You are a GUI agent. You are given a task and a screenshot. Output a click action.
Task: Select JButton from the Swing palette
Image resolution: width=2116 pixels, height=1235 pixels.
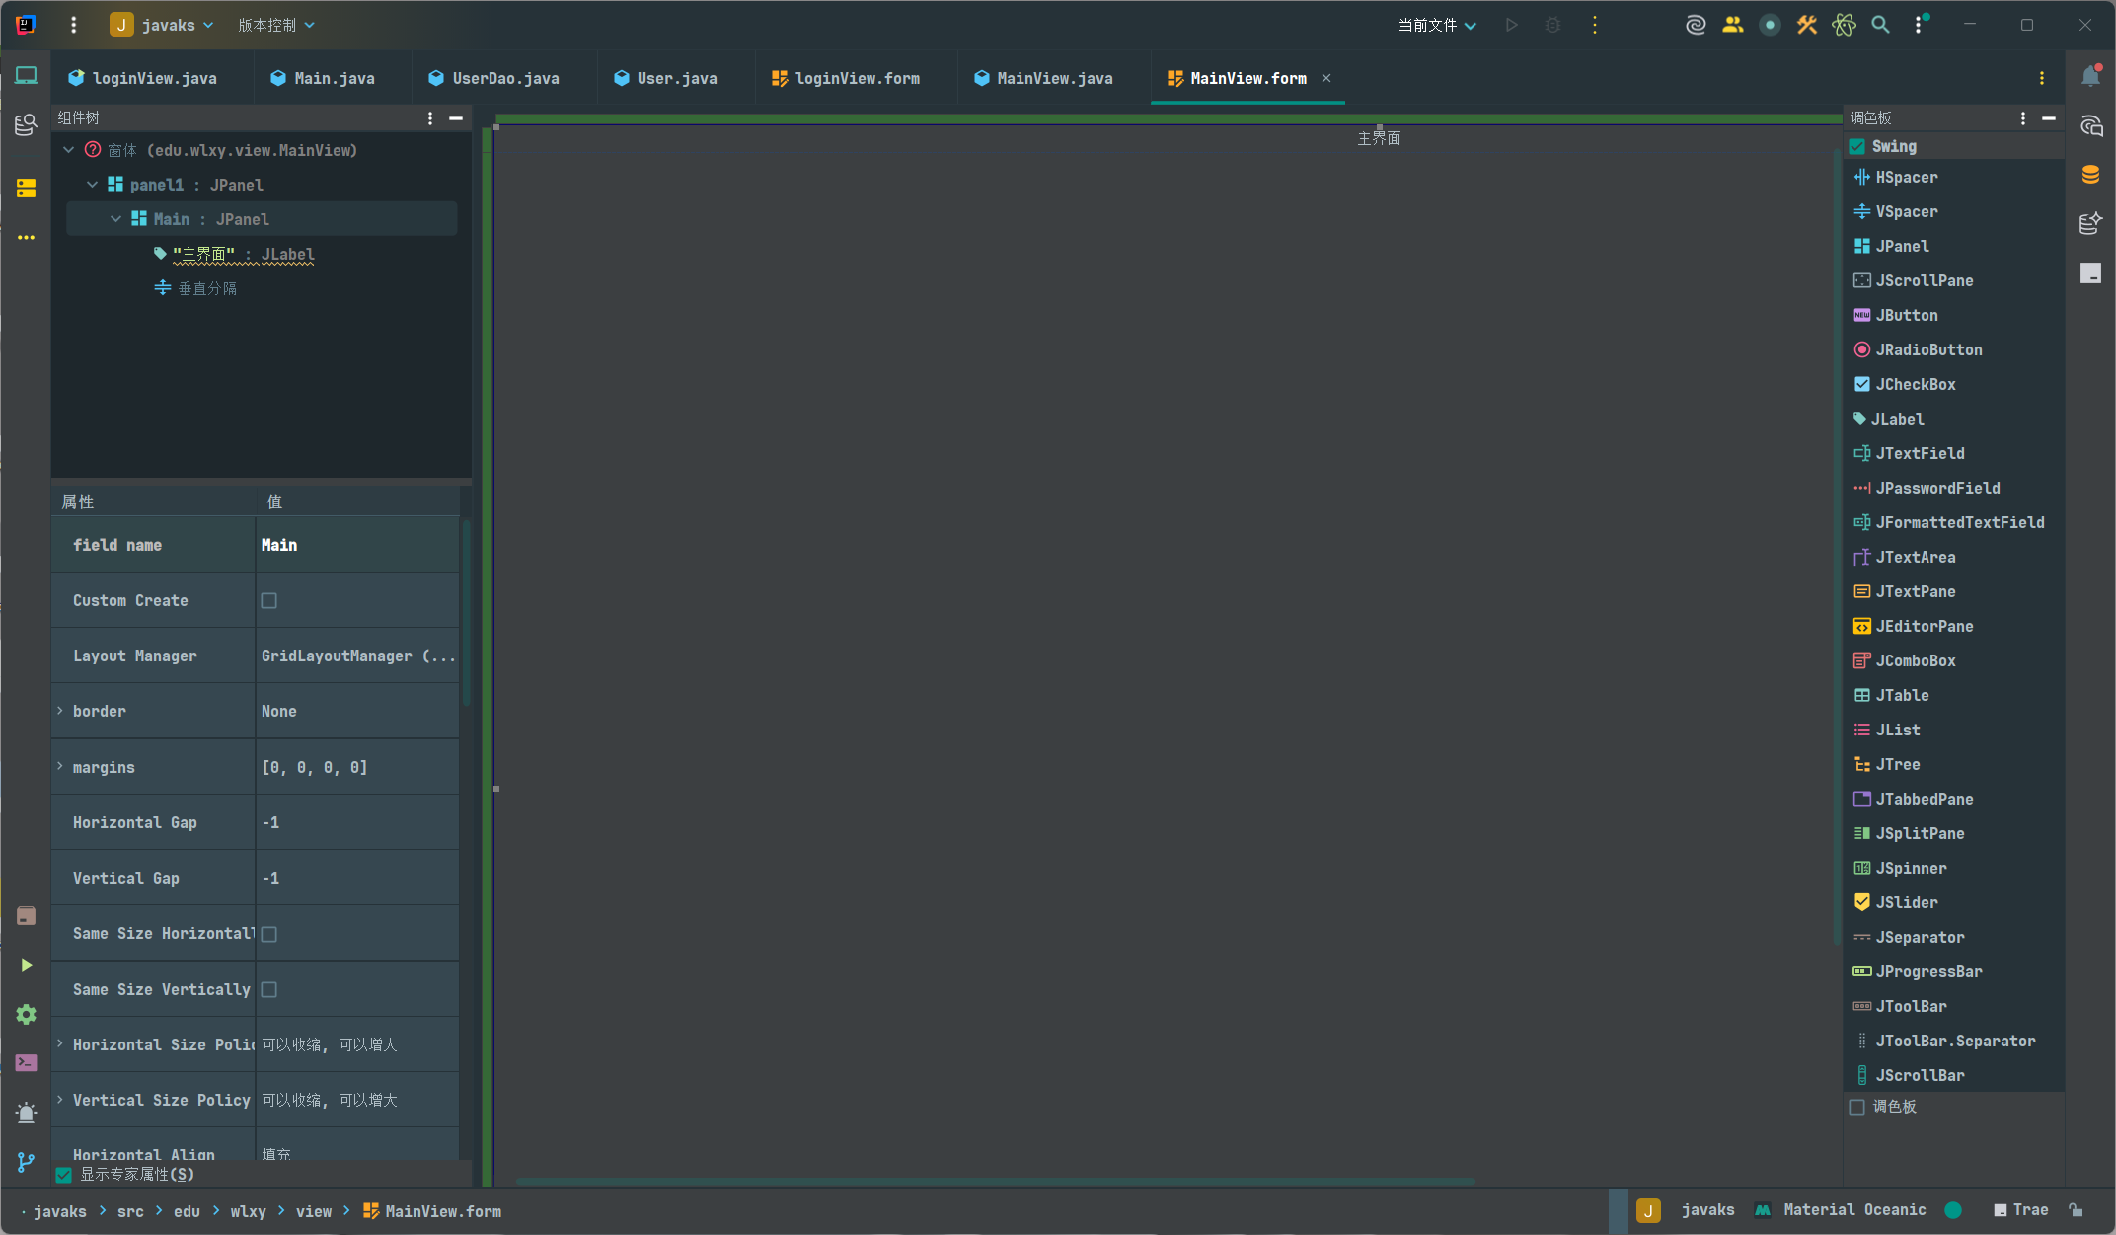pos(1906,315)
